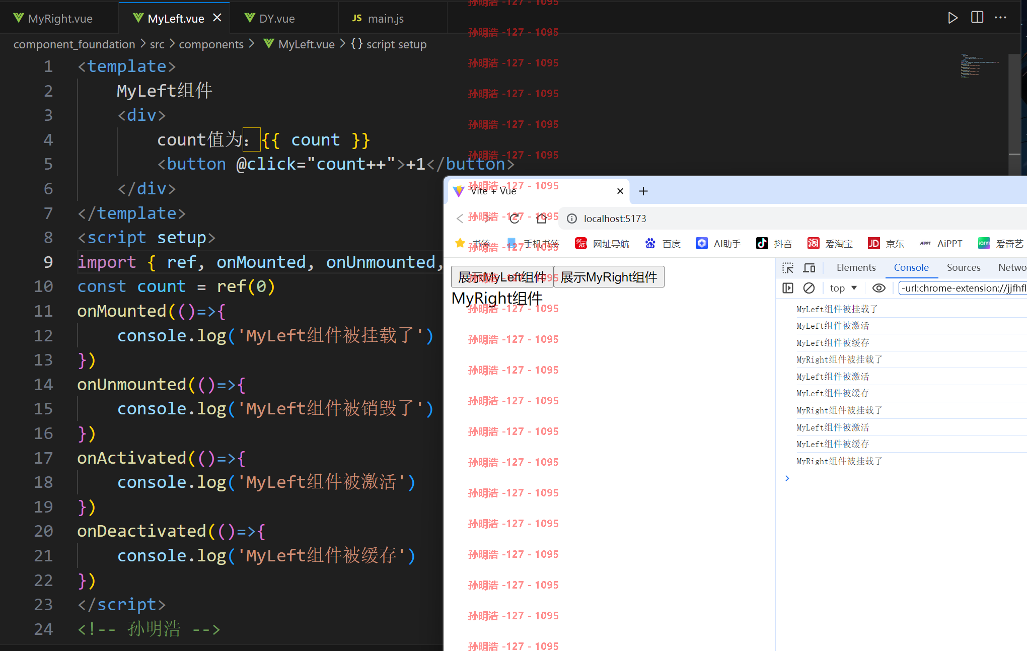Click the console filter input field
Screen dimensions: 1027x651
[x=963, y=288]
